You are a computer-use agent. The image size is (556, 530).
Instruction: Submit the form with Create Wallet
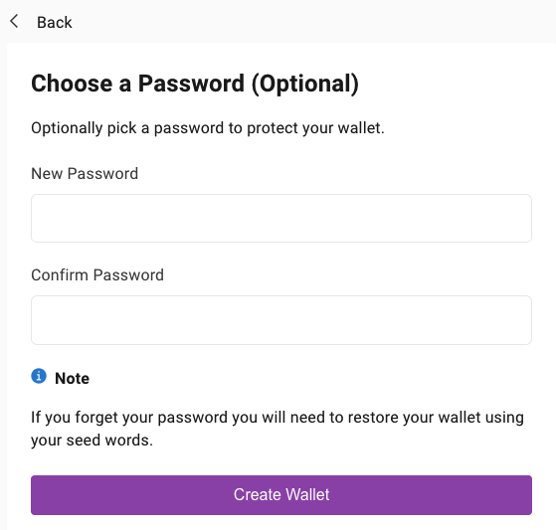[x=281, y=495]
